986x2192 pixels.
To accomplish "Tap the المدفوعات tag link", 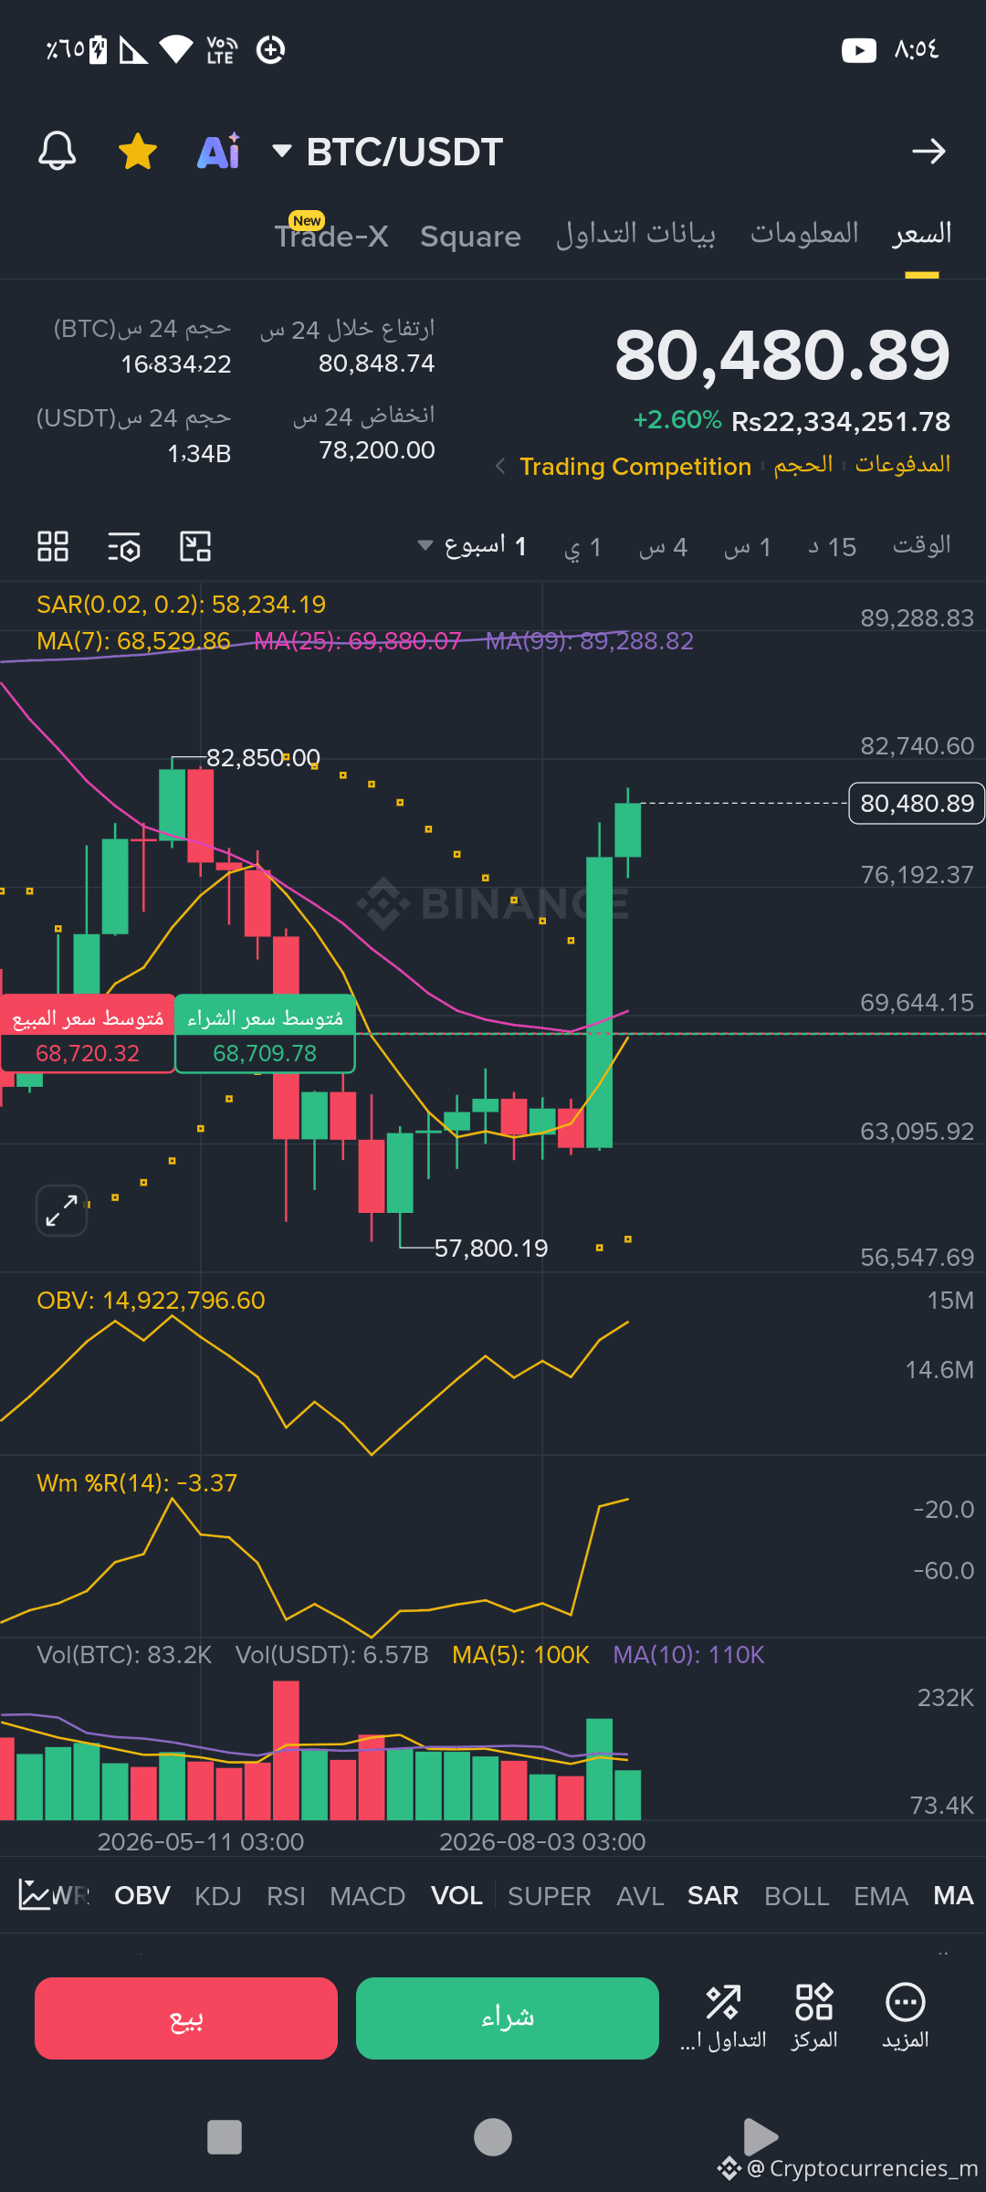I will (x=903, y=464).
